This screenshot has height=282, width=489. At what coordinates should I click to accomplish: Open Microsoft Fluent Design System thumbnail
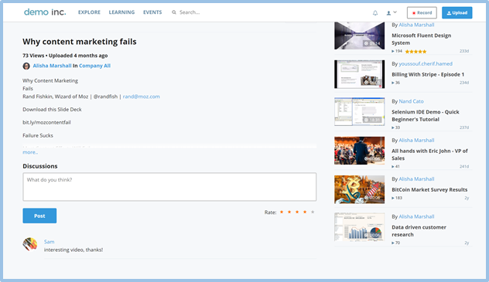click(359, 36)
